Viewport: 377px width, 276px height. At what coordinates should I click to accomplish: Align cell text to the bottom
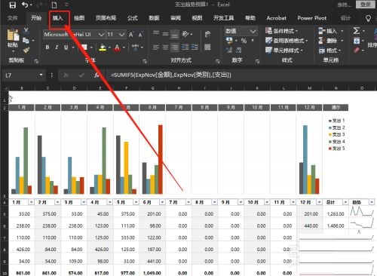175,34
